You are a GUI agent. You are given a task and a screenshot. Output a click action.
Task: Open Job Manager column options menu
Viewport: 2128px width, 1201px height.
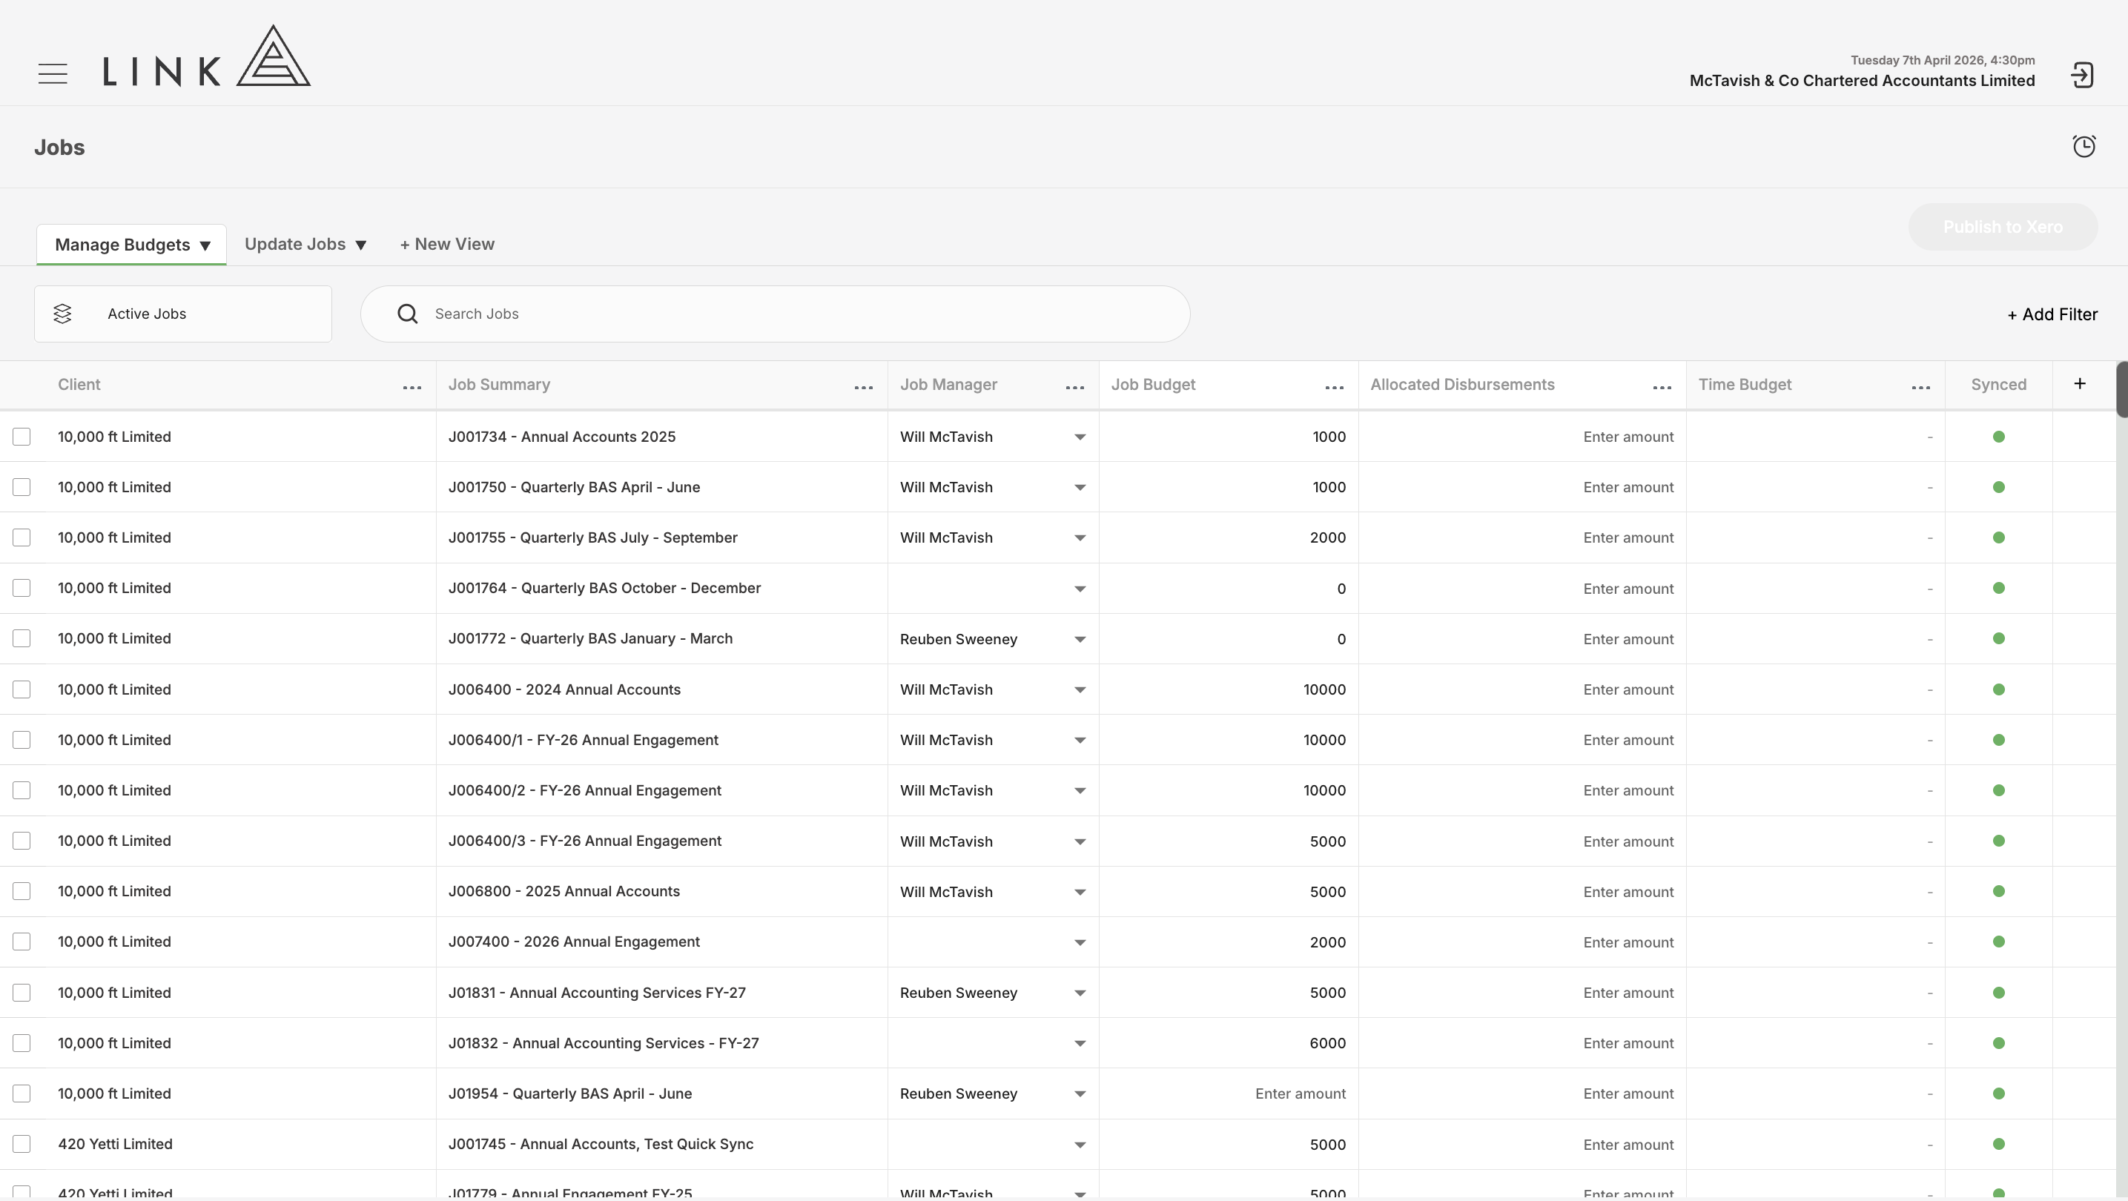point(1074,388)
